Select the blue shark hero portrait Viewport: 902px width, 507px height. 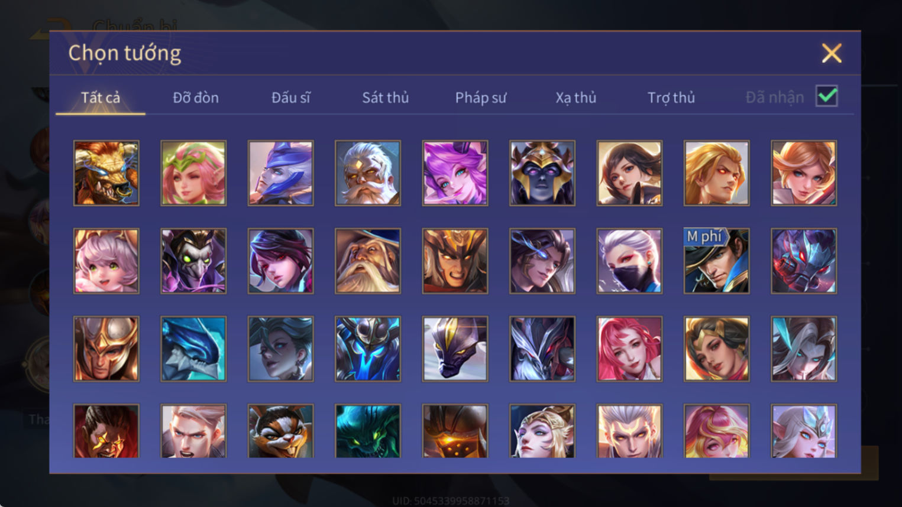coord(193,349)
